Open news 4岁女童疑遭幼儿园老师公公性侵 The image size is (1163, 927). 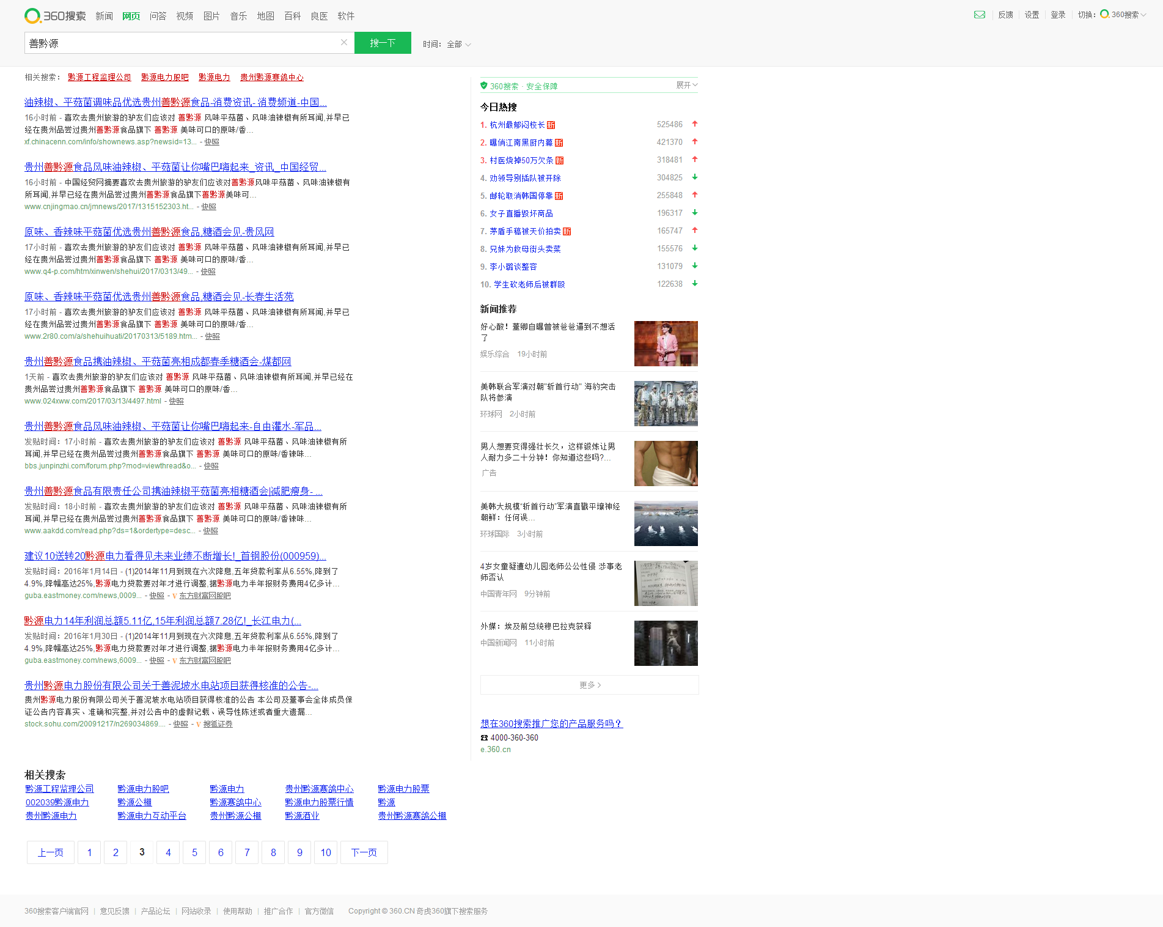point(551,572)
